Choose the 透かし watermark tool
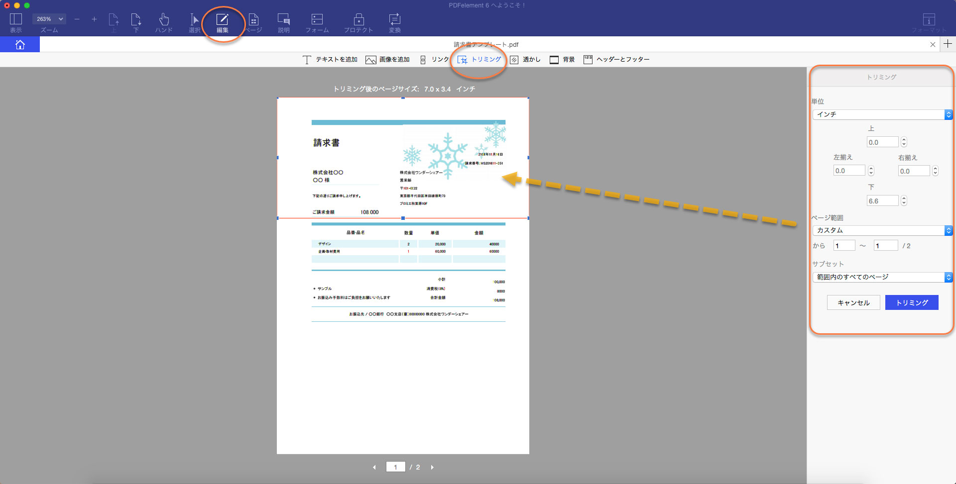Screen dimensions: 956x484 coord(525,60)
